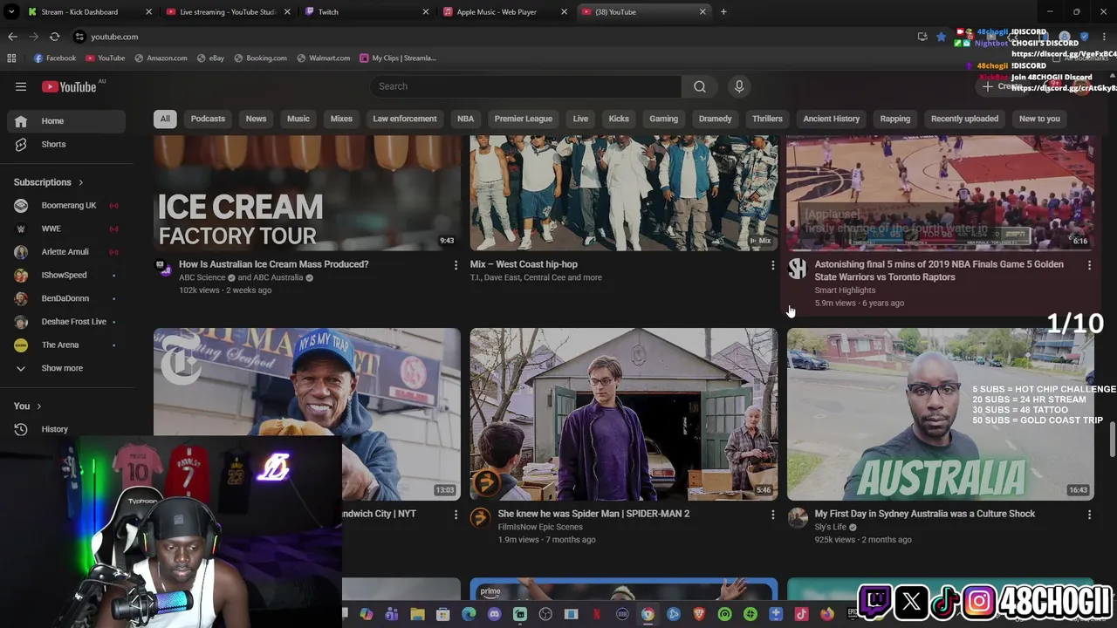Expand the You section chevron

point(38,406)
